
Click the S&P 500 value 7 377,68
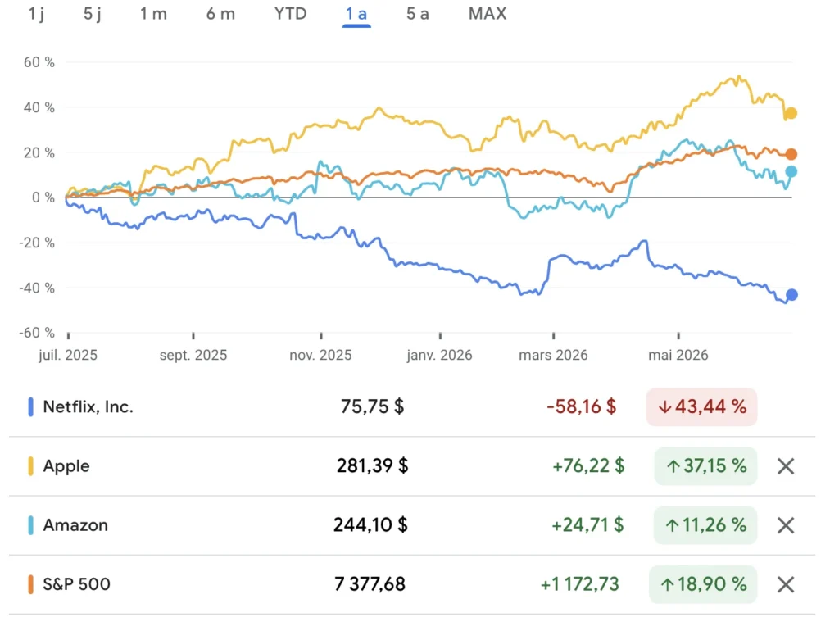pos(370,584)
